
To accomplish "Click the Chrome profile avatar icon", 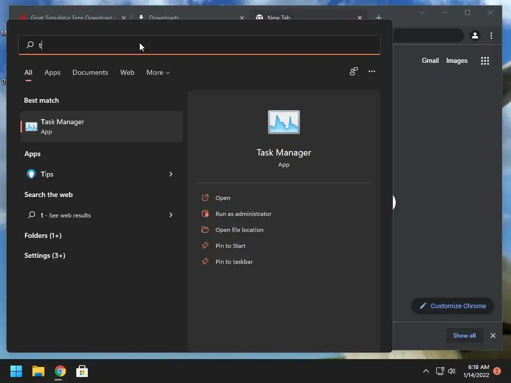I will tap(475, 35).
